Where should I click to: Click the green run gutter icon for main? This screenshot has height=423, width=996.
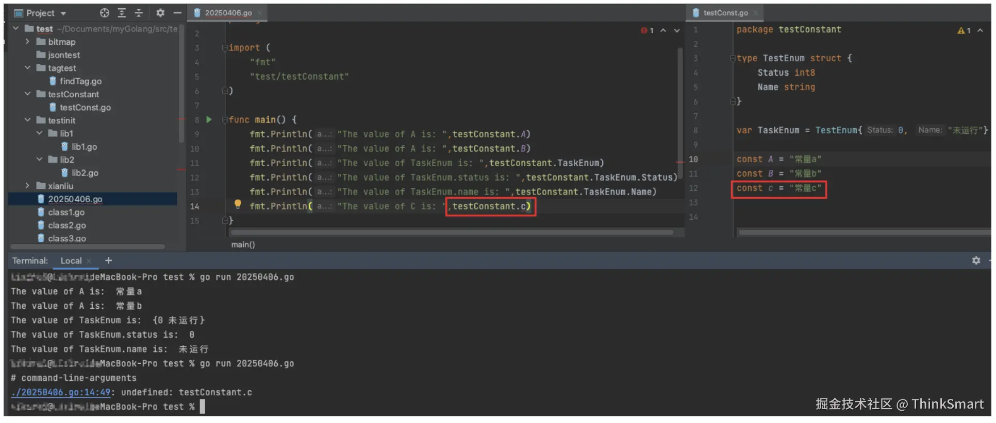(x=209, y=119)
